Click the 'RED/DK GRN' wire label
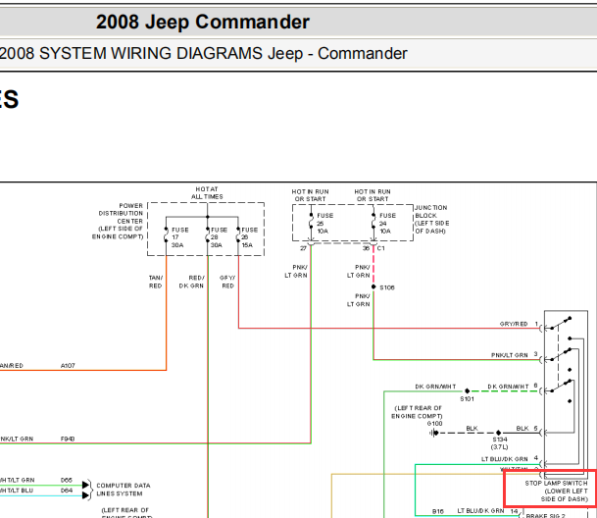597x518 pixels. (191, 282)
